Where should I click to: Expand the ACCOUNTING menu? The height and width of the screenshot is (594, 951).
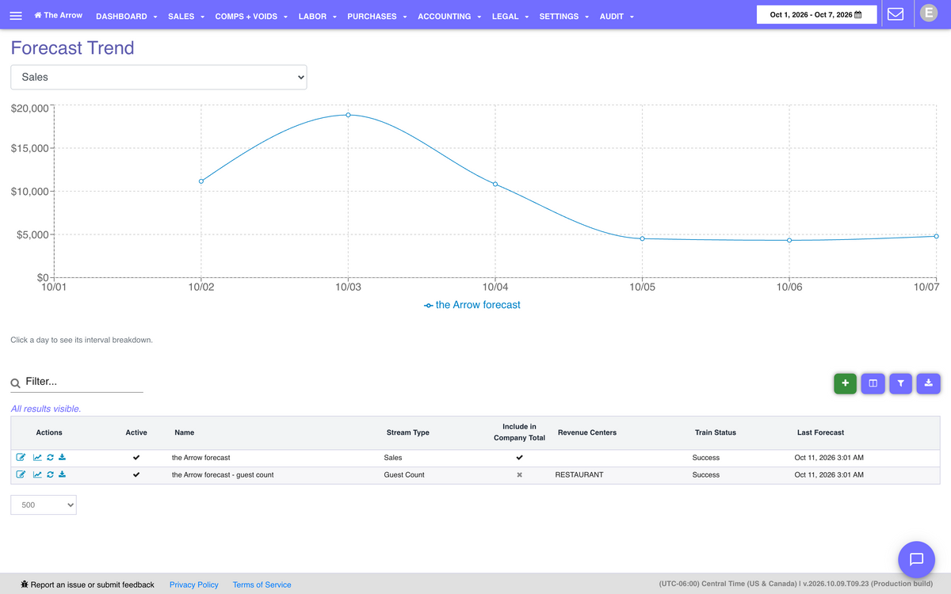click(x=449, y=16)
